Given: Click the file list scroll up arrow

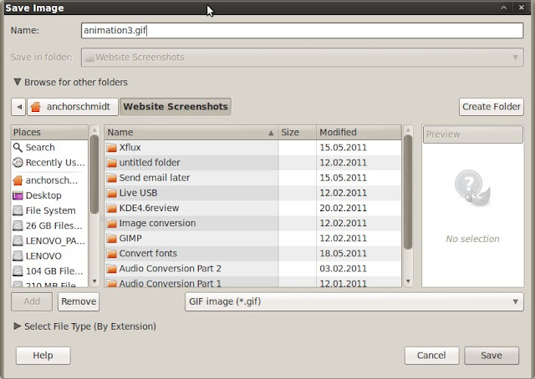Looking at the screenshot, I should point(408,130).
